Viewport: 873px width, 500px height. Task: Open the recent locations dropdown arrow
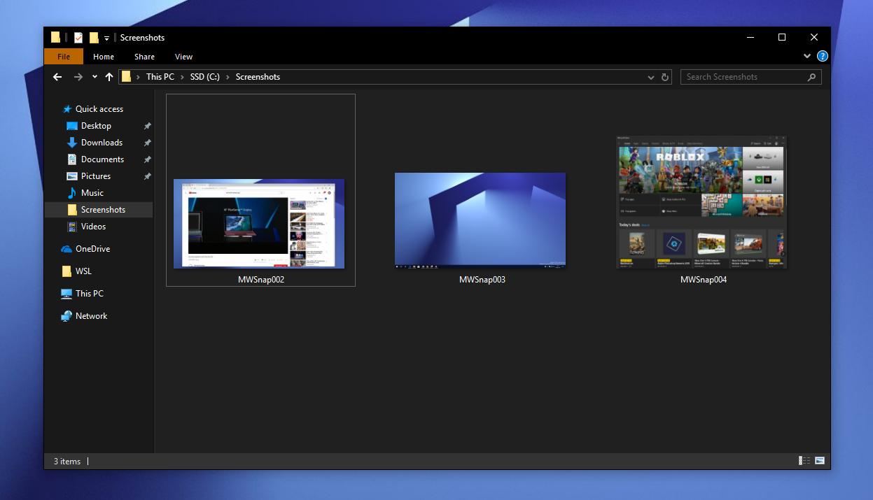pyautogui.click(x=95, y=77)
